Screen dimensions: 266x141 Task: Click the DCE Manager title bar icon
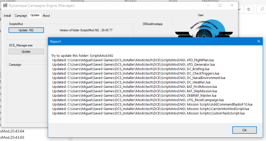(5, 6)
